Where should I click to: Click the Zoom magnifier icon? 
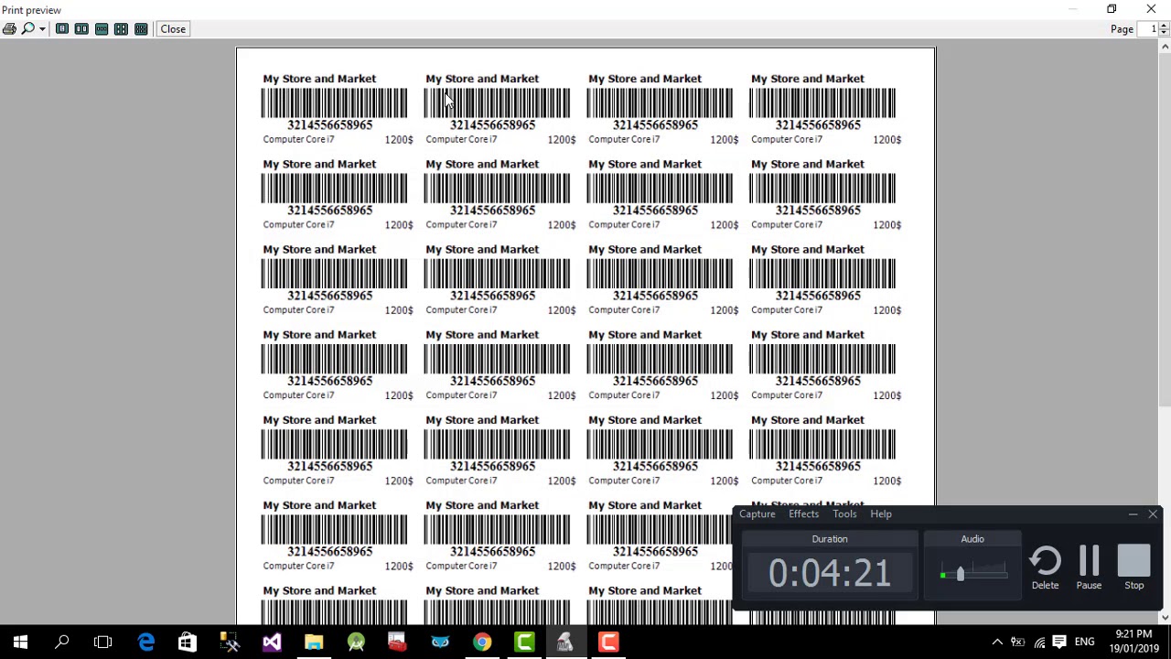click(x=27, y=29)
